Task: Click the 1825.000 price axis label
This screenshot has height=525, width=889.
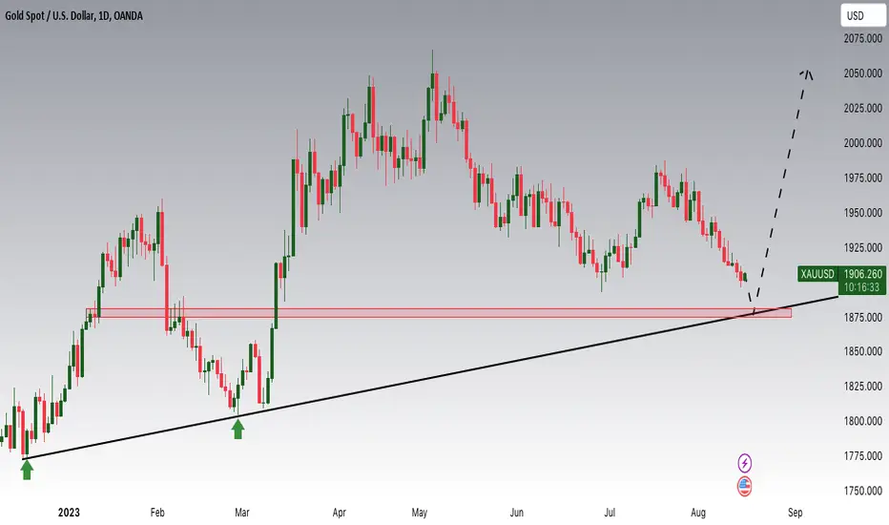Action: click(x=863, y=386)
